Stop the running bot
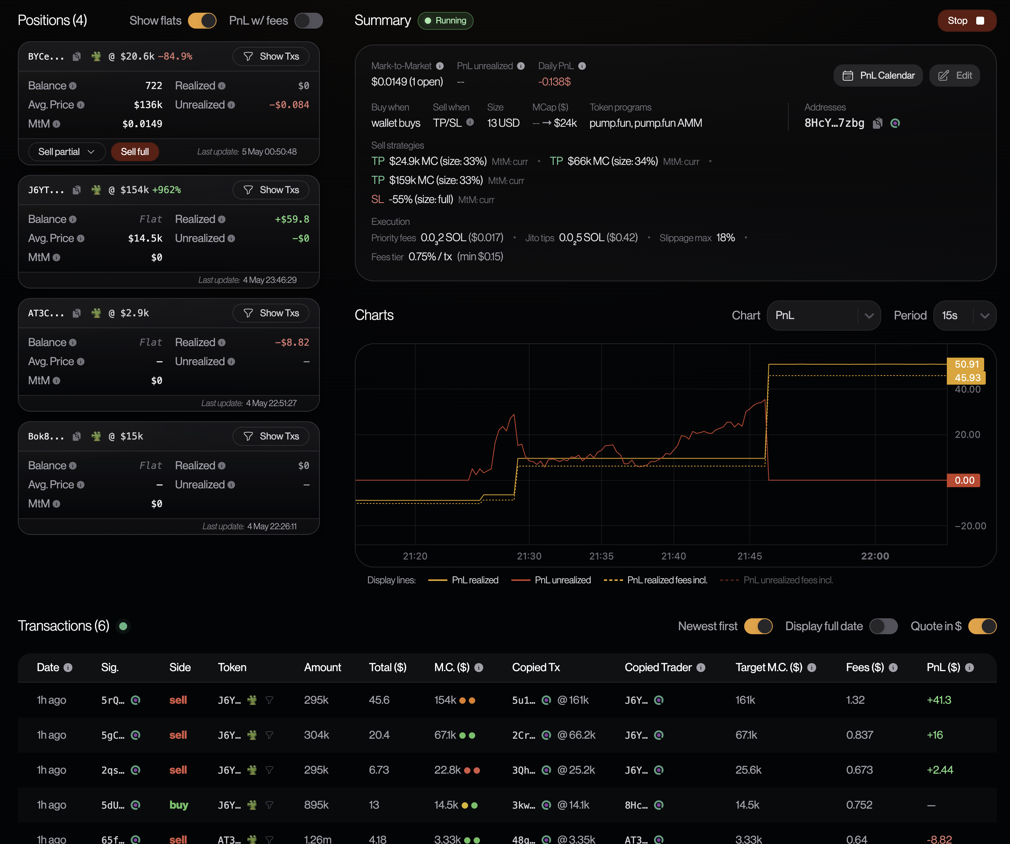Screen dimensions: 1010x844 click(x=967, y=21)
